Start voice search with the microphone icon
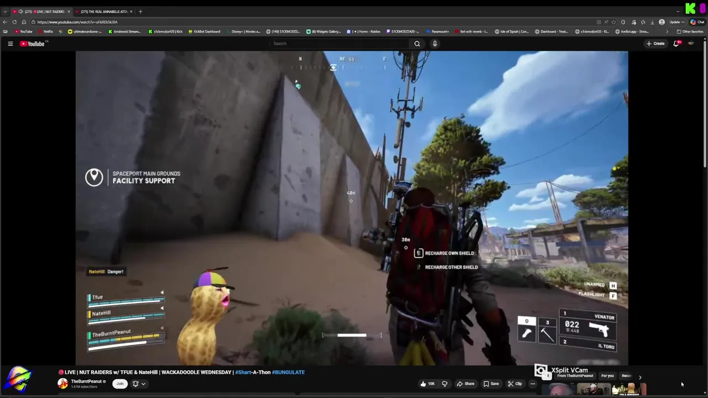708x398 pixels. click(435, 44)
